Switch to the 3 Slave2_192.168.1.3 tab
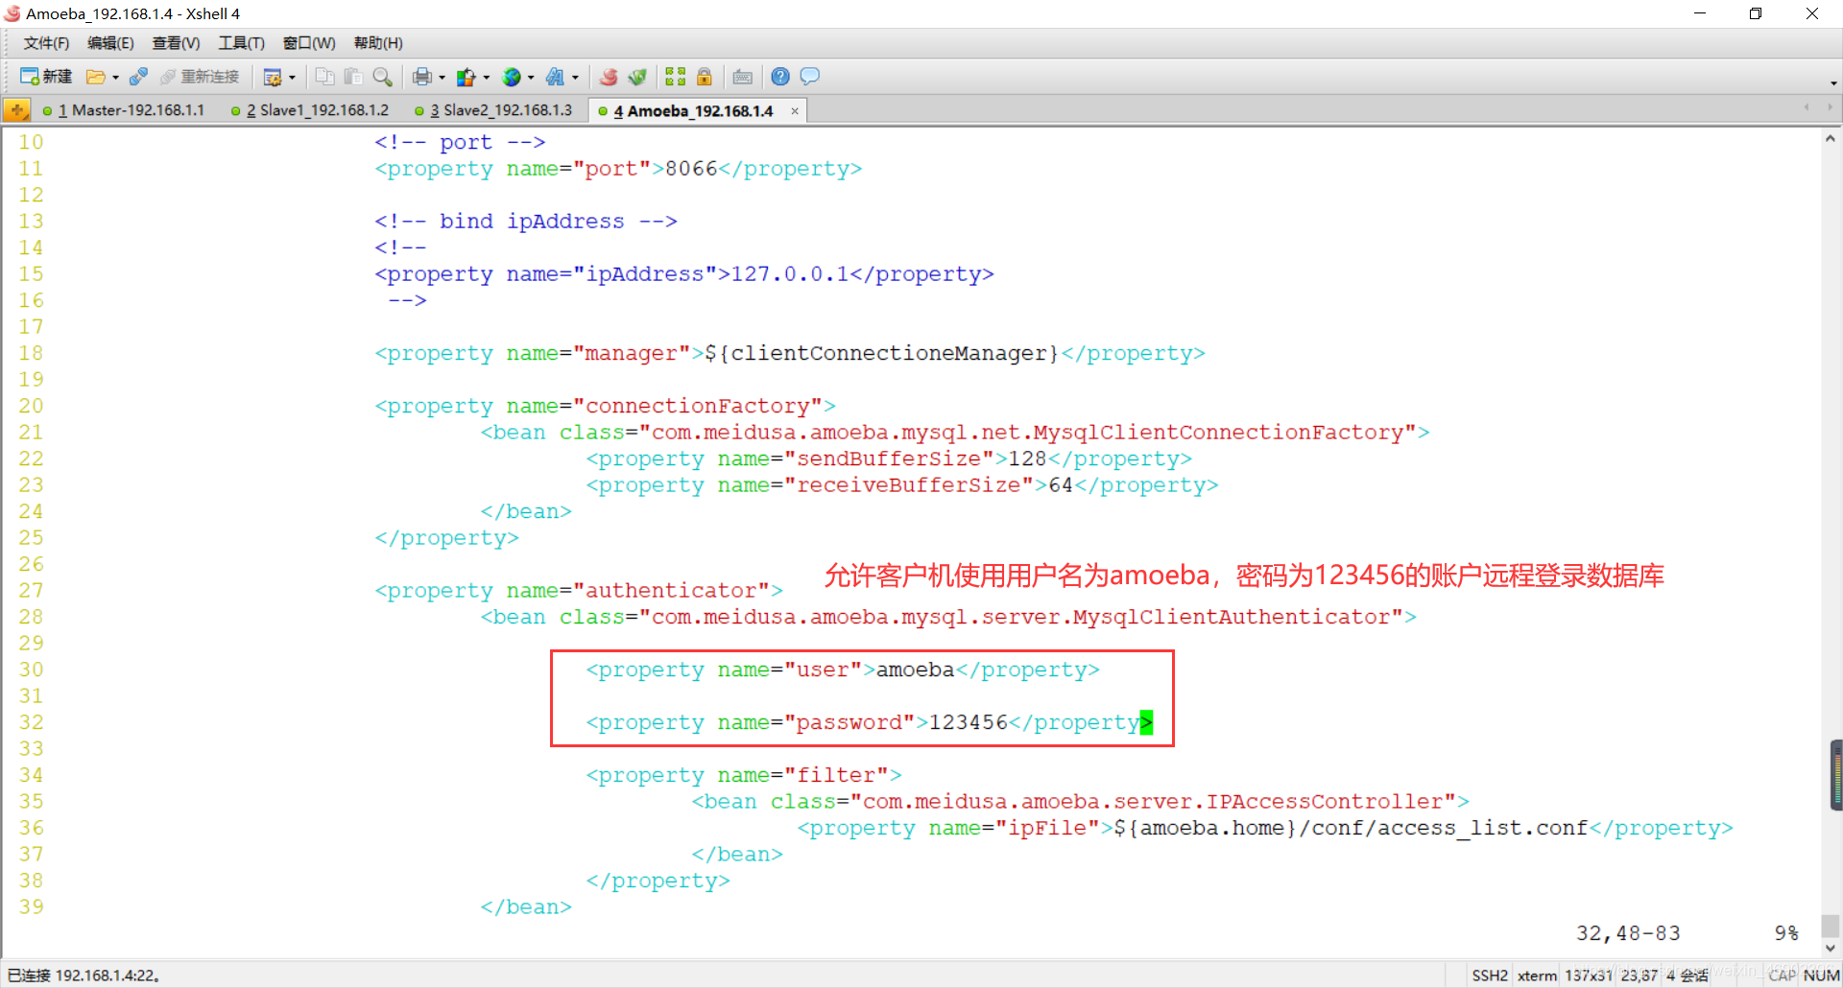Image resolution: width=1843 pixels, height=988 pixels. 494,110
